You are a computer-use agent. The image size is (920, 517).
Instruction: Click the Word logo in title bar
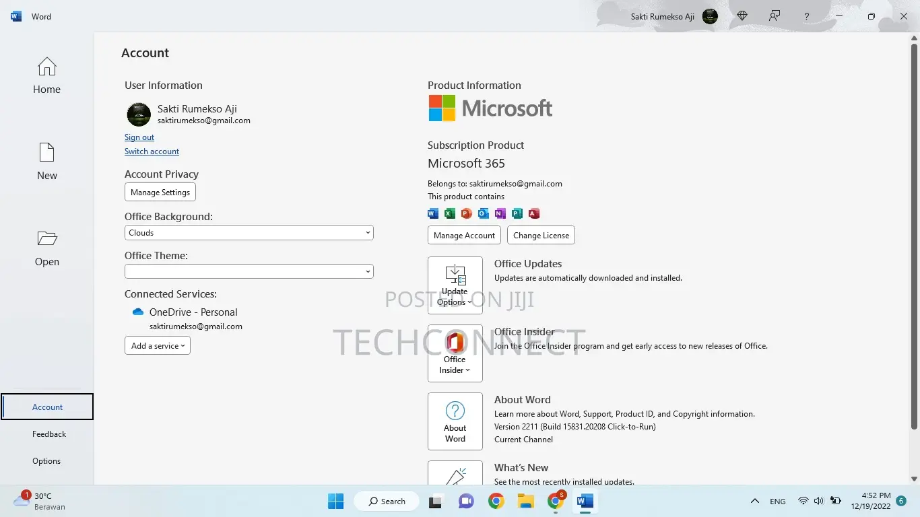16,16
